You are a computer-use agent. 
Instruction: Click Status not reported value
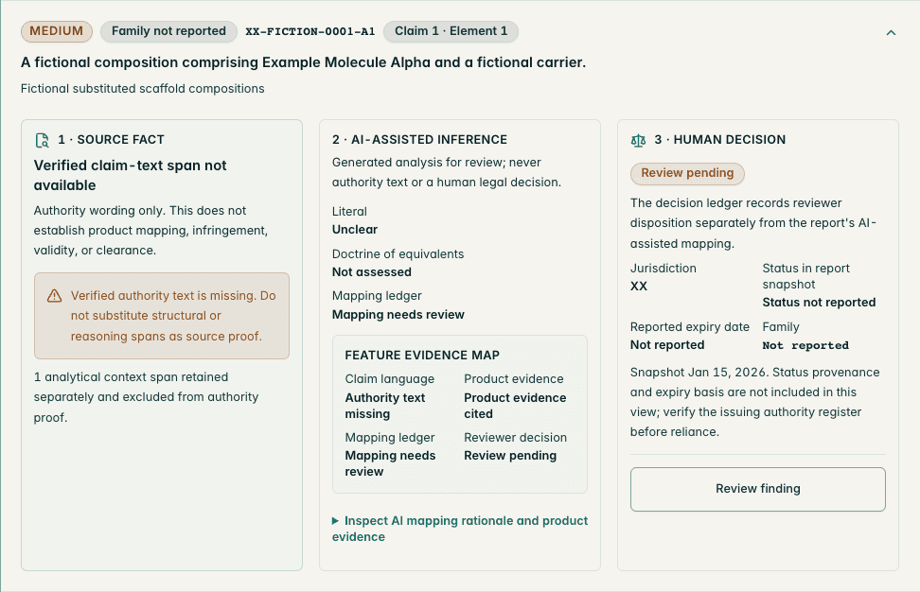[x=819, y=303]
